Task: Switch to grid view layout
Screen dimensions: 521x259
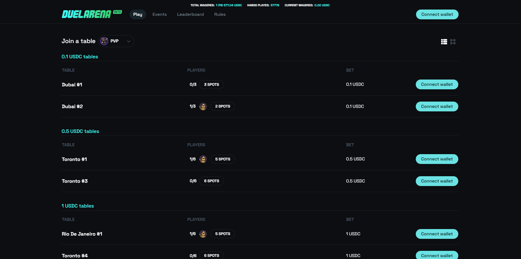Action: tap(453, 42)
